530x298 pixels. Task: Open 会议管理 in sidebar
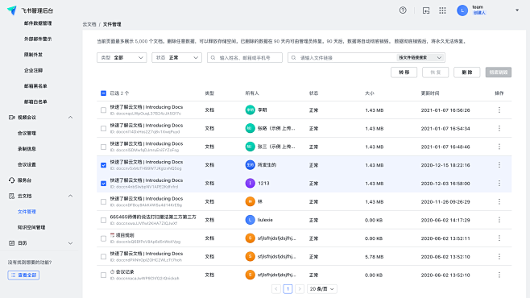[27, 133]
